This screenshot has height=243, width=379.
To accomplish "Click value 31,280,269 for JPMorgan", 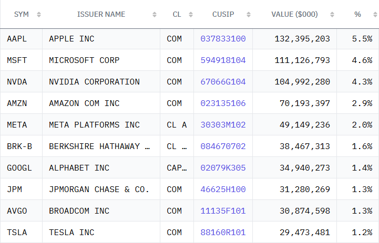I will pos(305,189).
